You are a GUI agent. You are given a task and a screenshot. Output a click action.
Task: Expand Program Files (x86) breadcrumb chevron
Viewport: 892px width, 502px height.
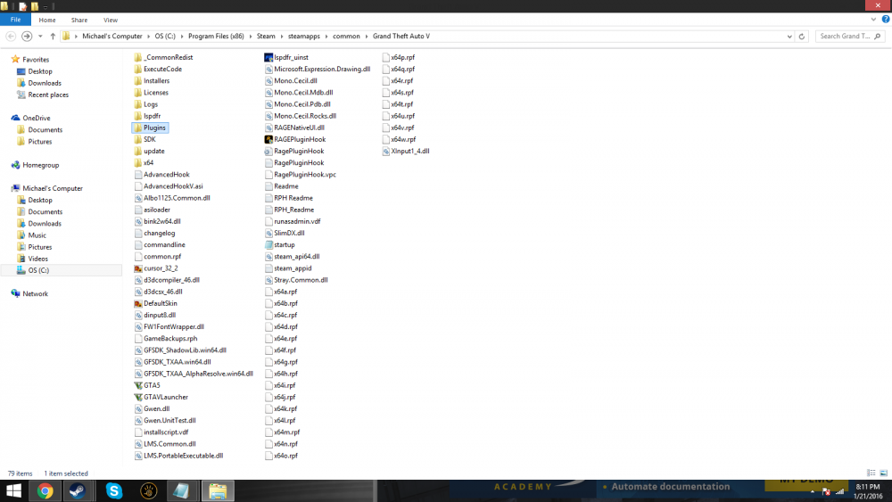[x=251, y=37]
